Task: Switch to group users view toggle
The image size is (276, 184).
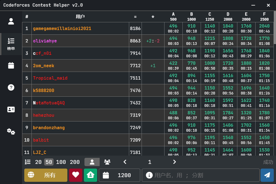Action: coord(107,162)
